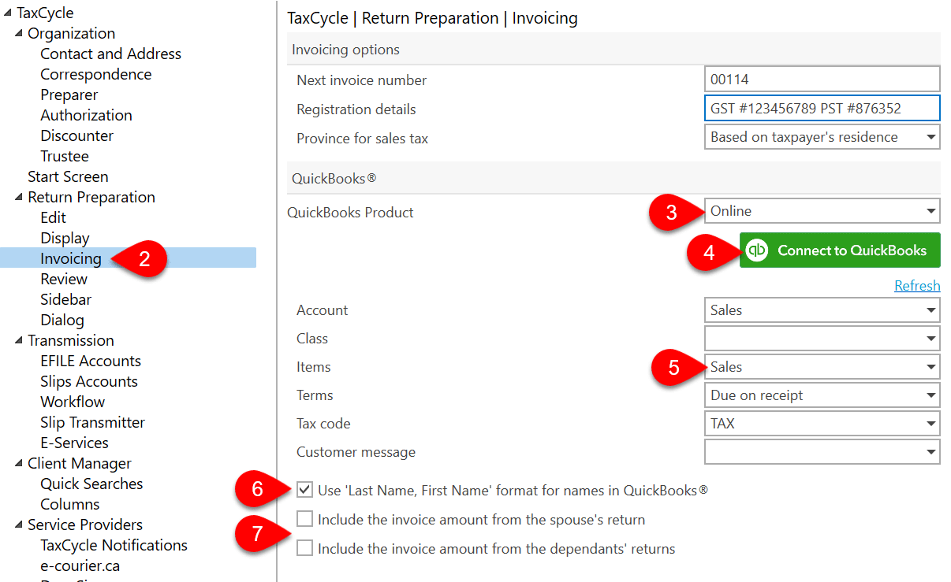Screen dimensions: 951x582
Task: Open Slips Accounts settings
Action: [89, 381]
